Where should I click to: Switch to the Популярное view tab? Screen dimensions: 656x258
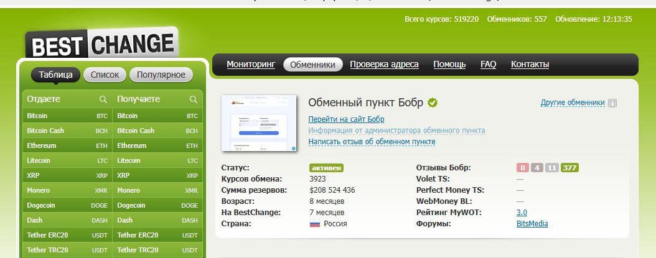click(161, 75)
